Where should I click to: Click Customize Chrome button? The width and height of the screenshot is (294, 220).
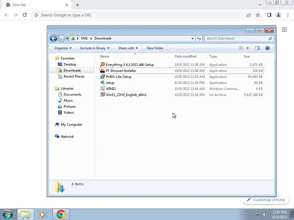pyautogui.click(x=266, y=200)
